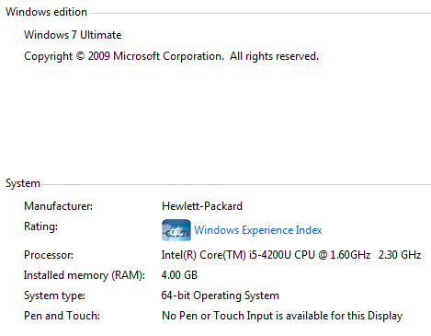Select the Hewlett-Packard manufacturer value
The height and width of the screenshot is (336, 431).
202,206
